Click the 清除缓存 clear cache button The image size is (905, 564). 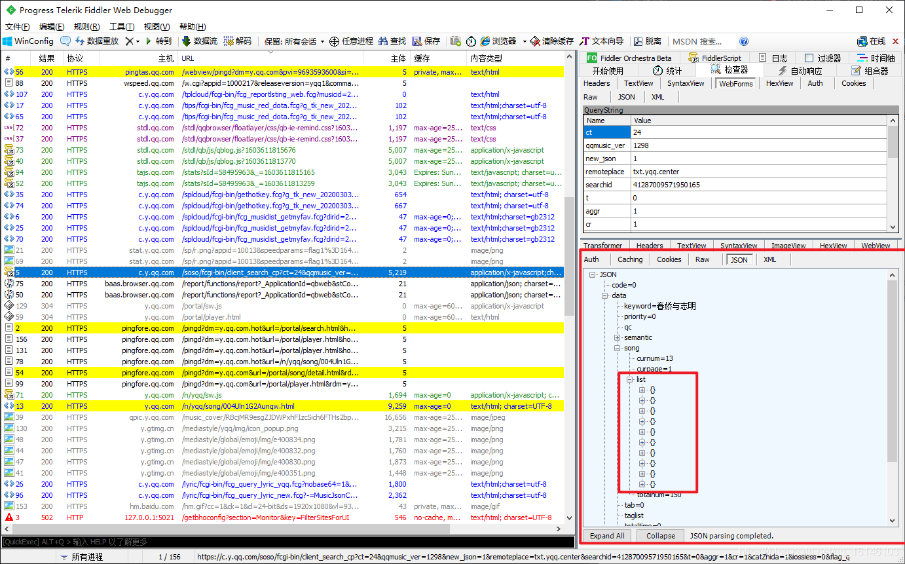point(552,41)
